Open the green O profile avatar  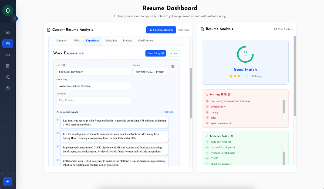point(7,10)
